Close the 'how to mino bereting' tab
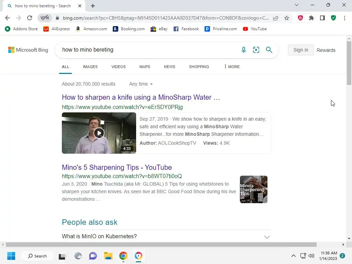 point(80,6)
